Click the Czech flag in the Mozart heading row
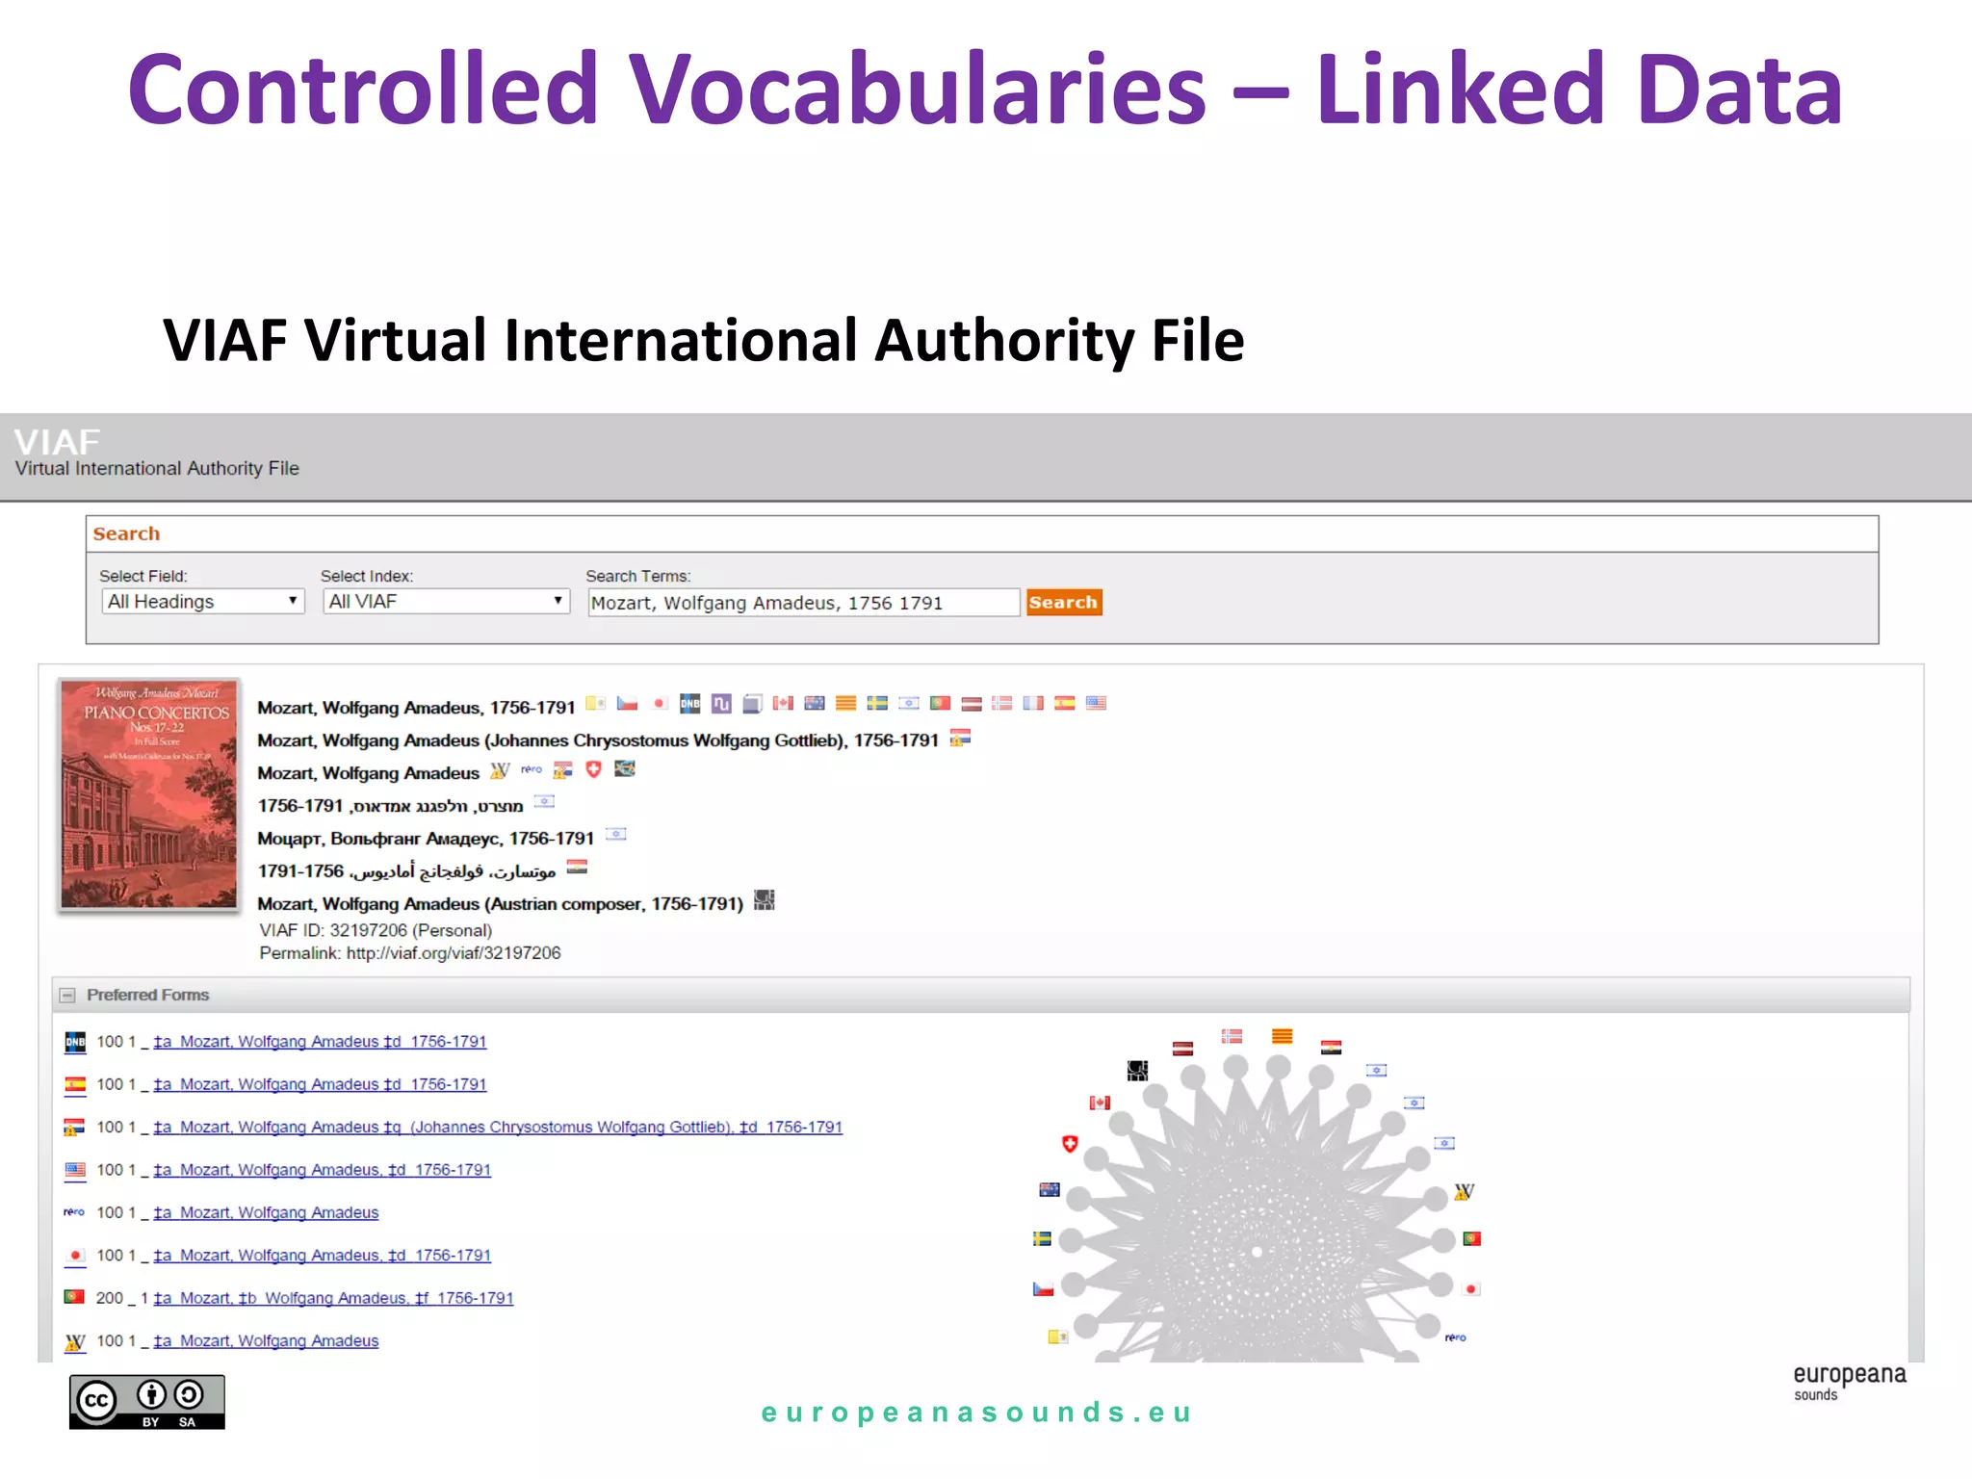 point(627,703)
